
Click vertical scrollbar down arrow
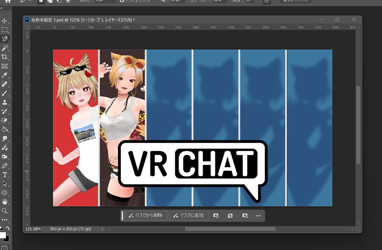click(359, 223)
